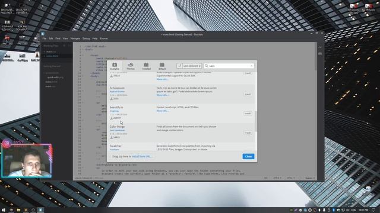
Task: Open index.html in the project file tree
Action: (52, 82)
